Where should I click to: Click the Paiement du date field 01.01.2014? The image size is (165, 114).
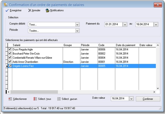(114, 24)
